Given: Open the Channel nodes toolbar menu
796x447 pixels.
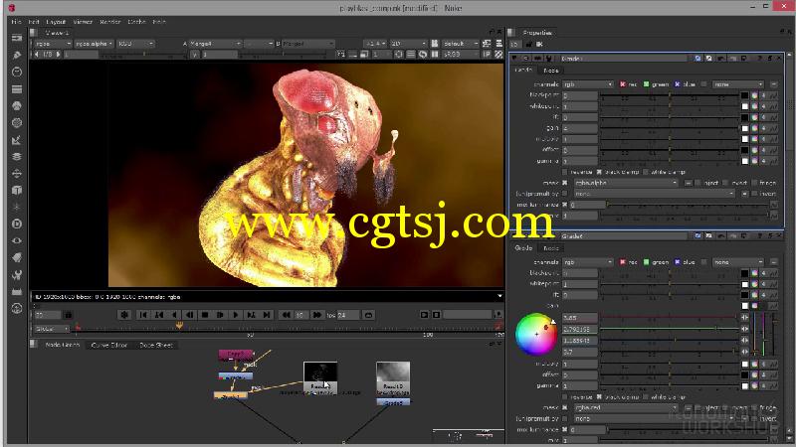Looking at the screenshot, I should 17,89.
